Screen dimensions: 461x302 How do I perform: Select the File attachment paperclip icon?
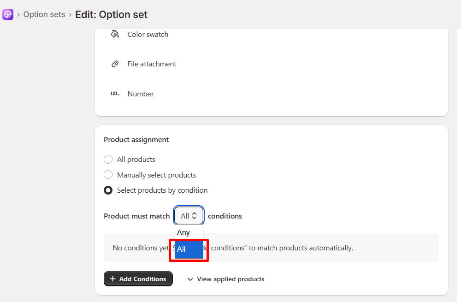115,64
